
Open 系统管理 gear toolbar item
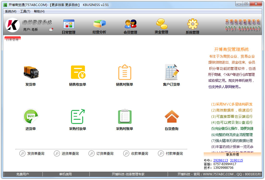point(192,26)
